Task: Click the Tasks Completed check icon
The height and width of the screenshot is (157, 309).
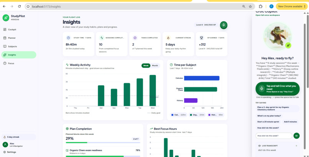Action: (x=135, y=38)
